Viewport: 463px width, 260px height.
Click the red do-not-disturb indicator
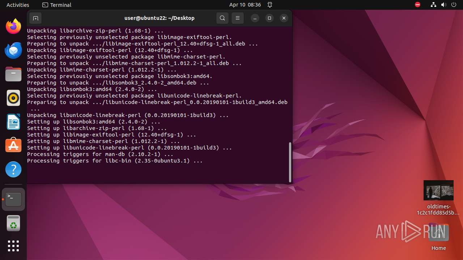[x=418, y=5]
